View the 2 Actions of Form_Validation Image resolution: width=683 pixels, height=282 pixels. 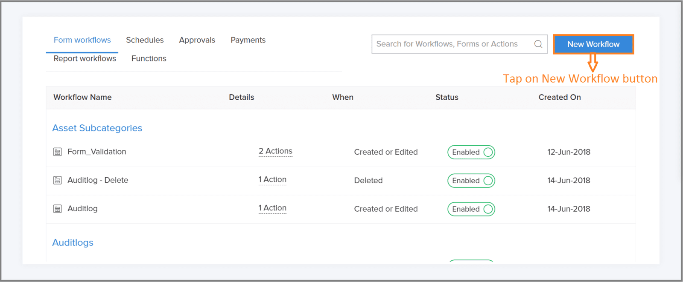click(275, 151)
